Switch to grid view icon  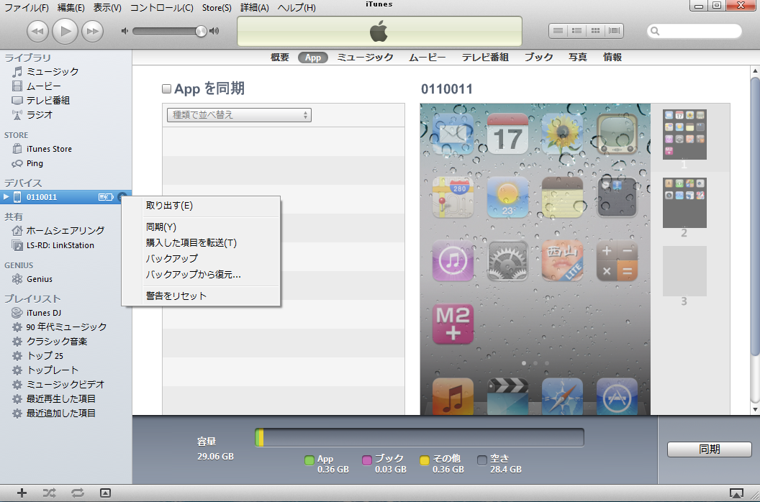click(595, 31)
